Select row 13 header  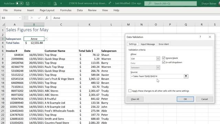pyautogui.click(x=3, y=79)
